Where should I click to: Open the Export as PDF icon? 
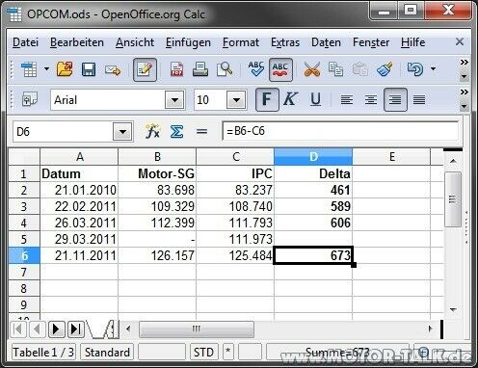pos(176,69)
